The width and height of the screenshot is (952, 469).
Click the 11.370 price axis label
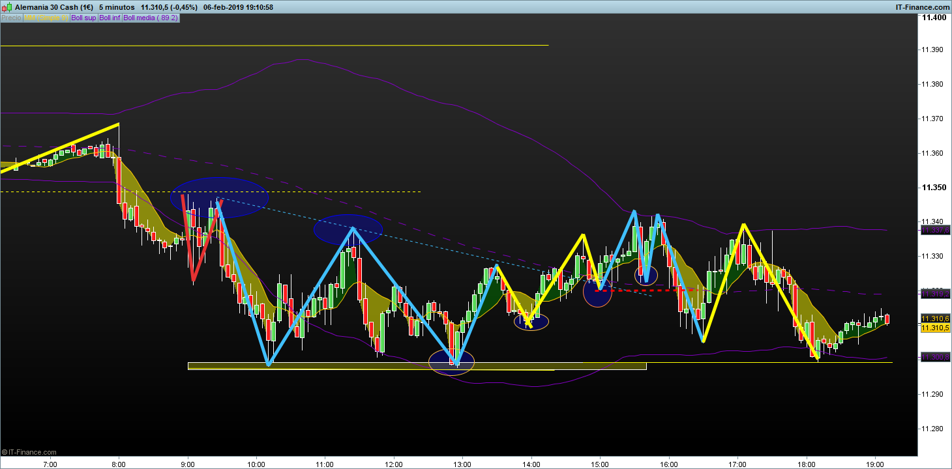[x=932, y=119]
